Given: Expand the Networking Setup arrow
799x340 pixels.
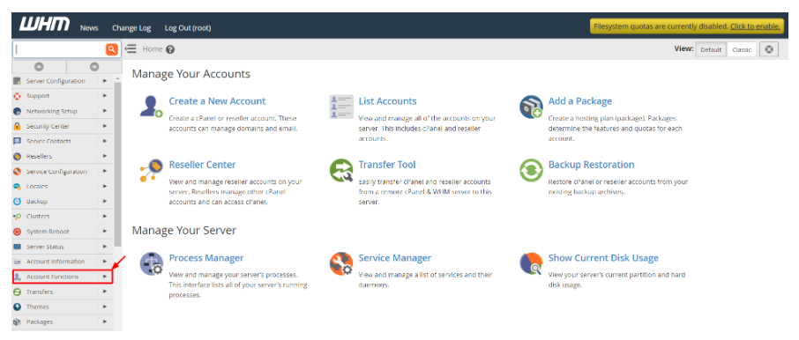Looking at the screenshot, I should click(104, 111).
